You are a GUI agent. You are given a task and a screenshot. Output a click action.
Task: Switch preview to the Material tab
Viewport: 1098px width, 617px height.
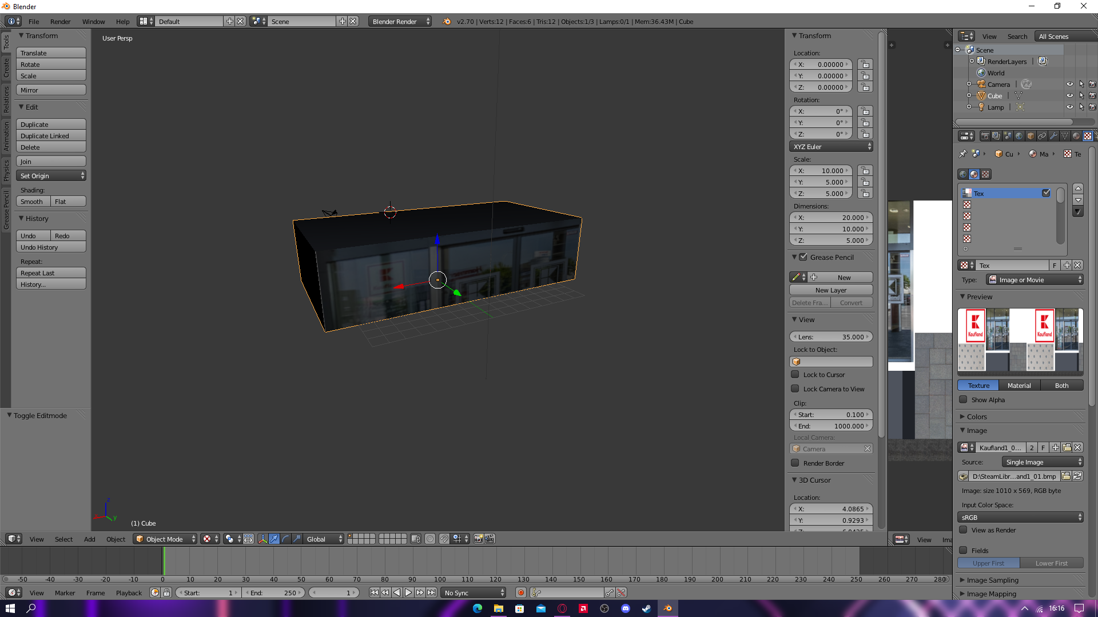coord(1019,386)
